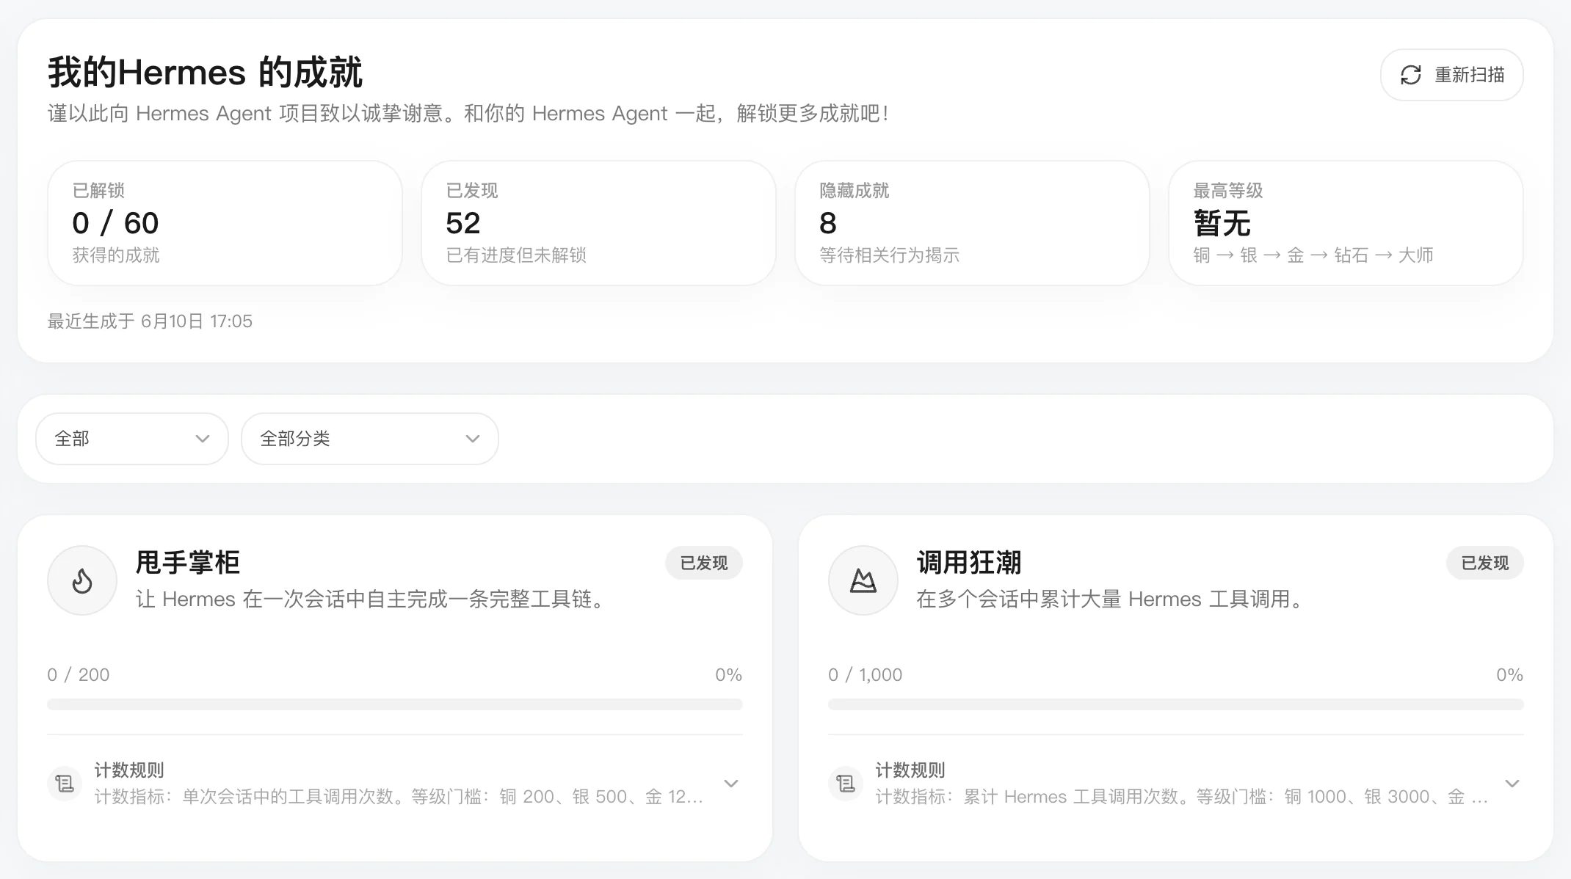Click the 甩手掌柜 progress bar
The height and width of the screenshot is (879, 1571).
395,704
